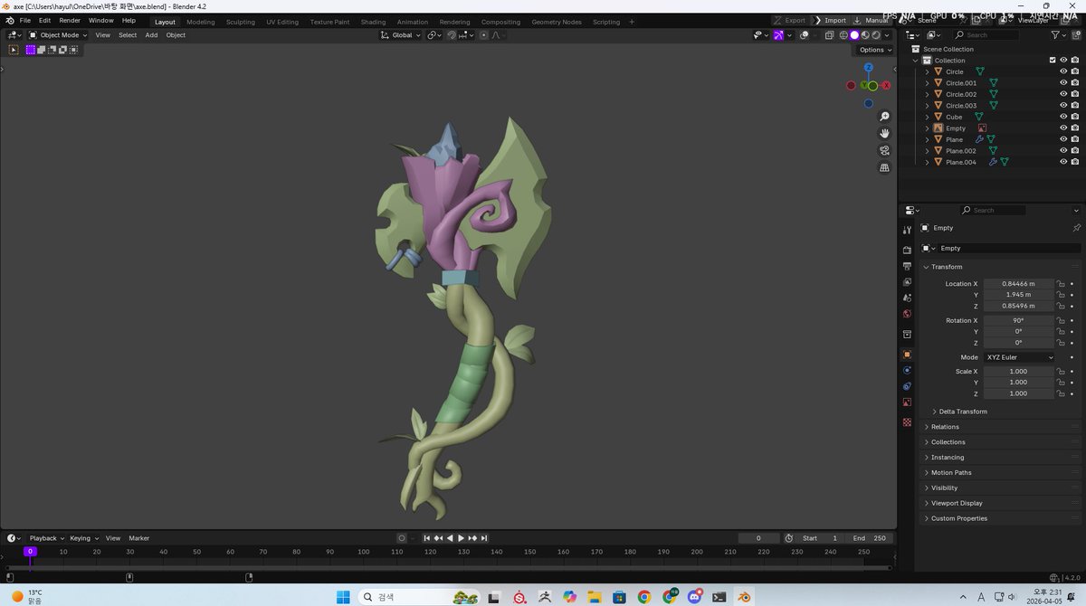
Task: Select wireframe viewport shading icon
Action: [843, 35]
